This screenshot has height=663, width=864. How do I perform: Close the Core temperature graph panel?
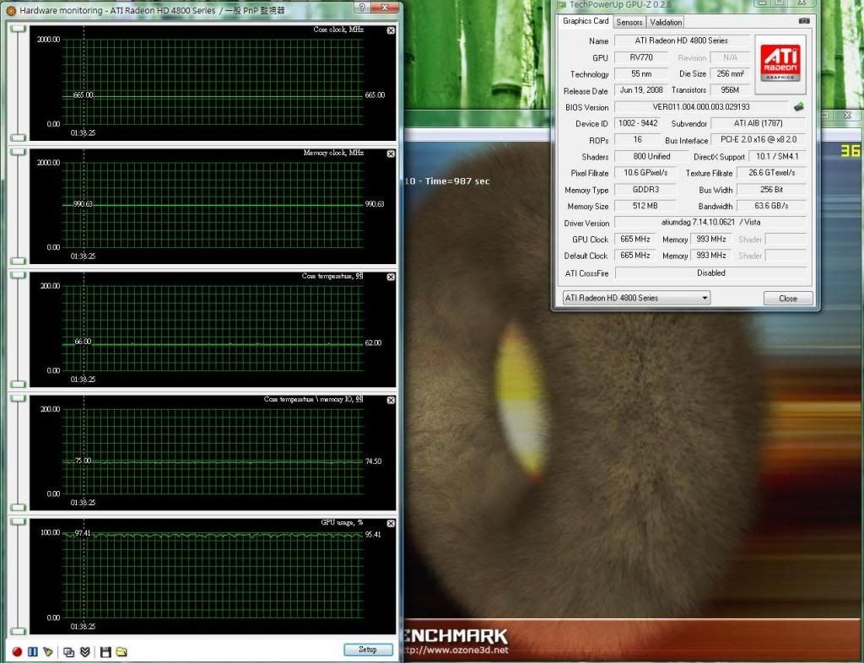[x=391, y=277]
